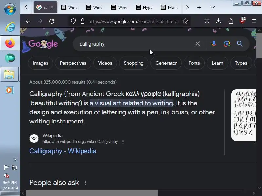Viewport: 262px width, 196px height.
Task: Click the URL address bar
Action: click(134, 21)
